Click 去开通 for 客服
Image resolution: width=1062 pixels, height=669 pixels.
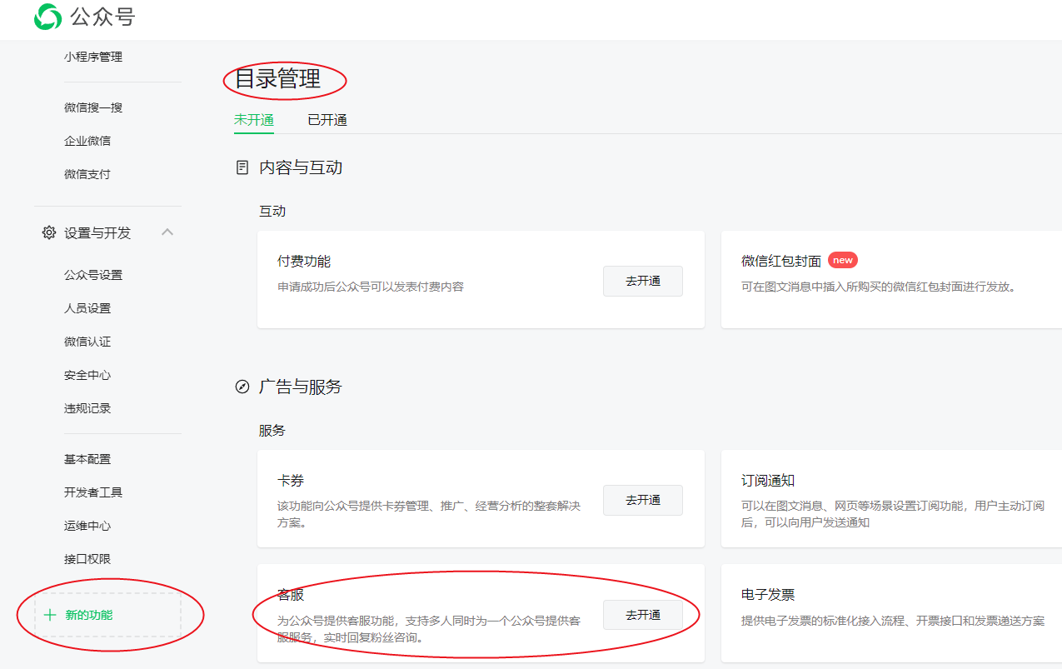tap(643, 615)
